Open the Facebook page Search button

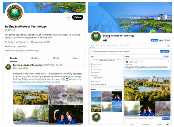(x=167, y=40)
